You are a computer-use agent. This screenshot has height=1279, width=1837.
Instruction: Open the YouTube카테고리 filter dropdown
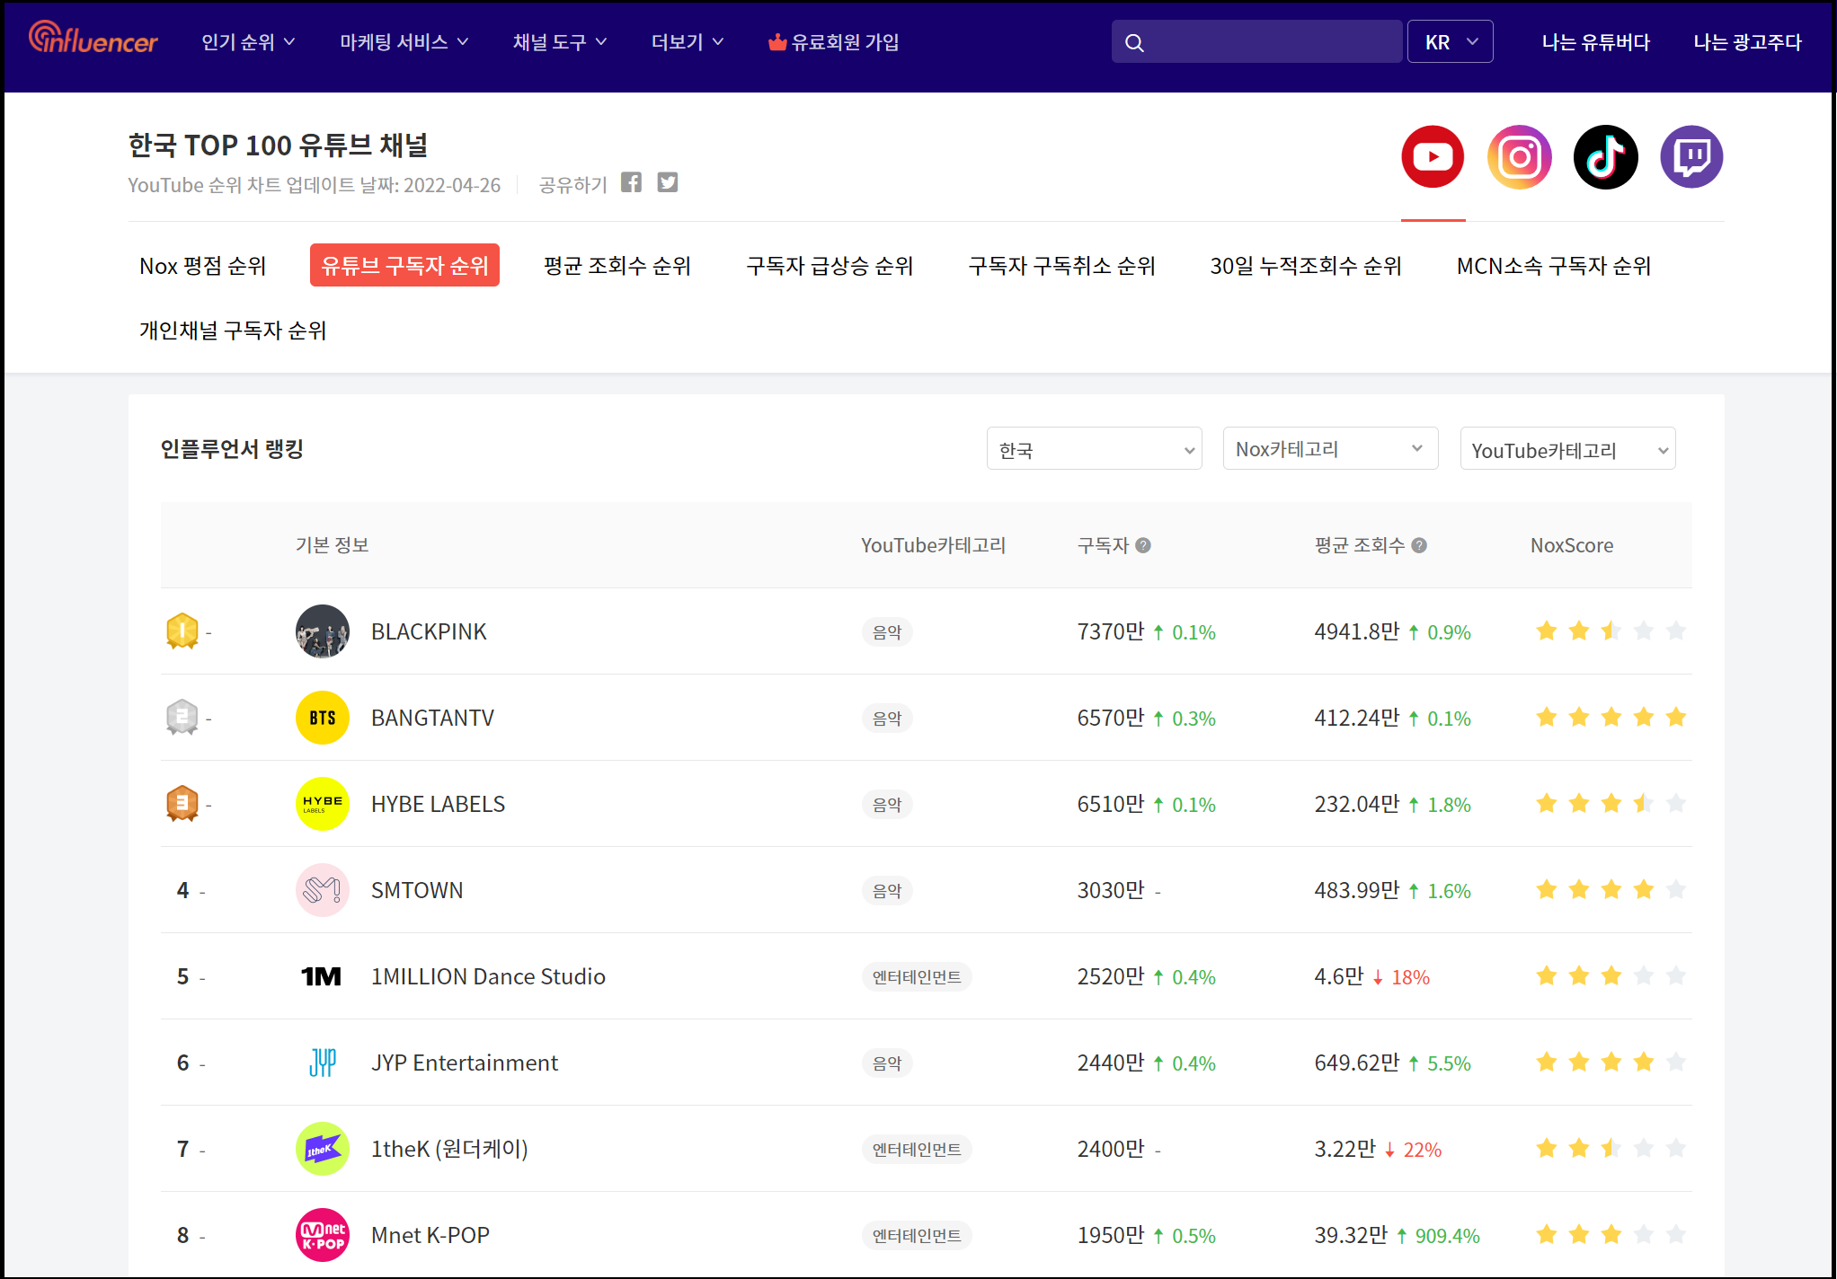tap(1567, 449)
